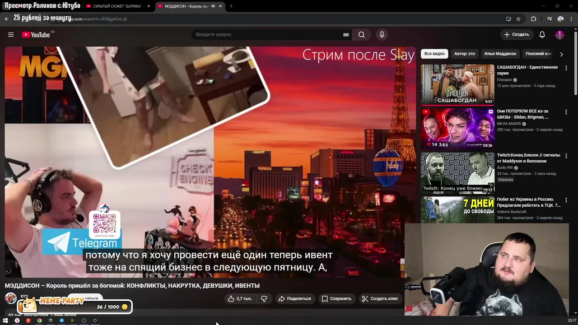
Task: Open the 'Volkmix Bushcraft' channel name
Action: tap(512, 212)
